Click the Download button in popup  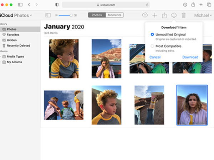(190, 57)
